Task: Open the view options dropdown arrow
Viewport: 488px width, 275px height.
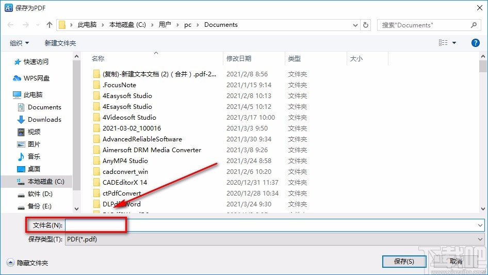Action: point(454,43)
